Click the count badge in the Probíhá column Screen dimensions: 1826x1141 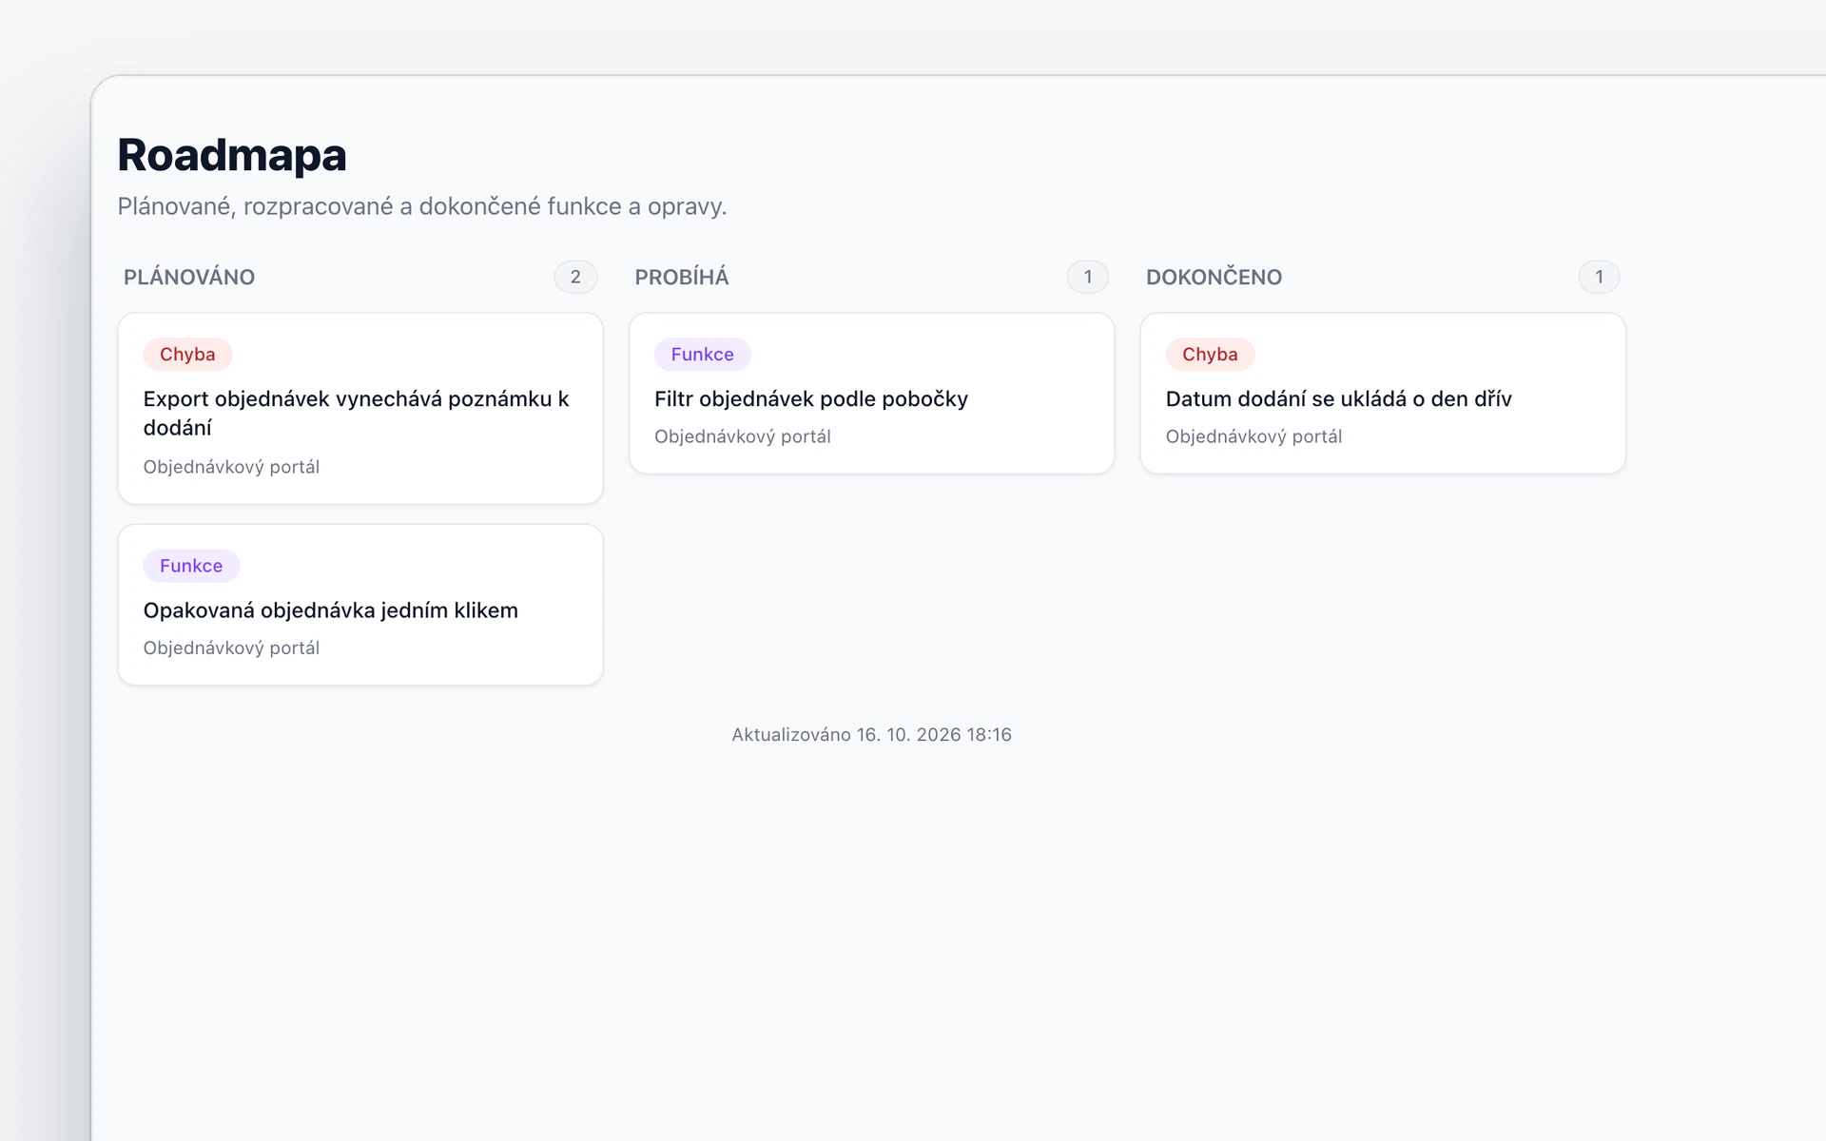(x=1088, y=277)
